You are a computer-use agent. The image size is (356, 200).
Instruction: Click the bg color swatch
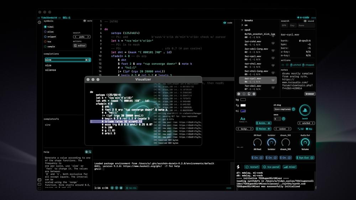(243, 100)
